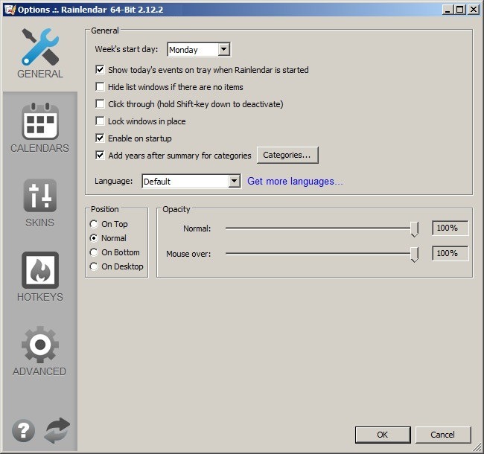Uncheck Show today's events on tray
This screenshot has height=454, width=484.
(101, 70)
